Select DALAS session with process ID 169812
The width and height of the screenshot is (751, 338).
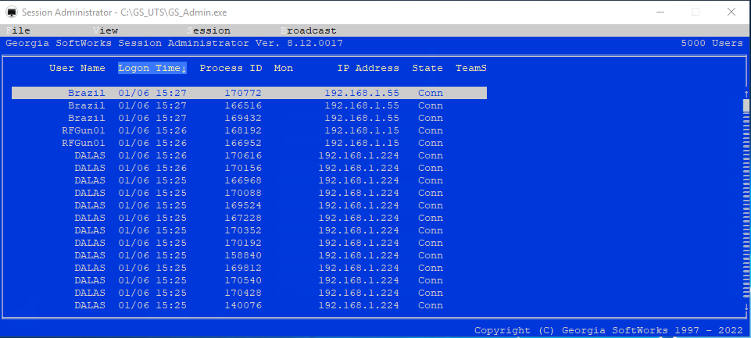(x=249, y=268)
